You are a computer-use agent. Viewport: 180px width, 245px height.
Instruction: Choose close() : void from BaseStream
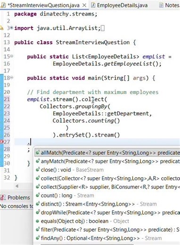(107, 170)
